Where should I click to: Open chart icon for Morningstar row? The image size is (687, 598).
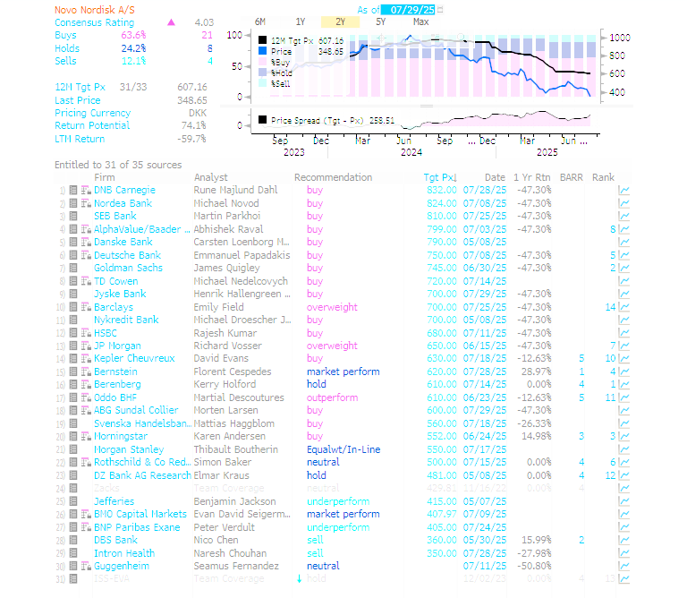point(623,436)
